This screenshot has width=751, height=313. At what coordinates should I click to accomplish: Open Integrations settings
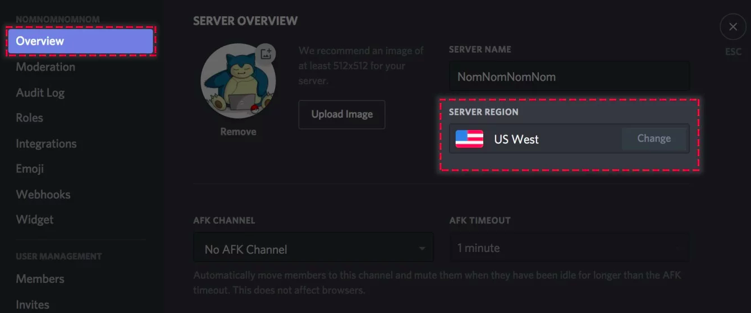point(46,143)
